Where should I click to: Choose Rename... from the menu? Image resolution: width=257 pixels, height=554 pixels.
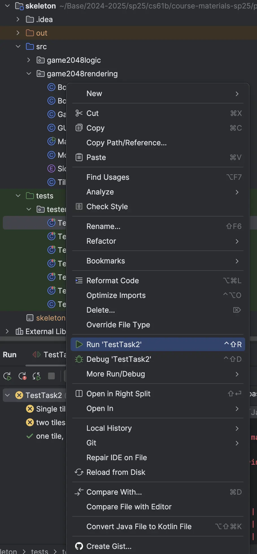click(x=158, y=226)
